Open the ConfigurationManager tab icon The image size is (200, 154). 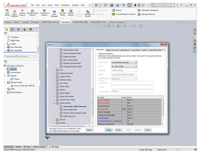pos(18,30)
